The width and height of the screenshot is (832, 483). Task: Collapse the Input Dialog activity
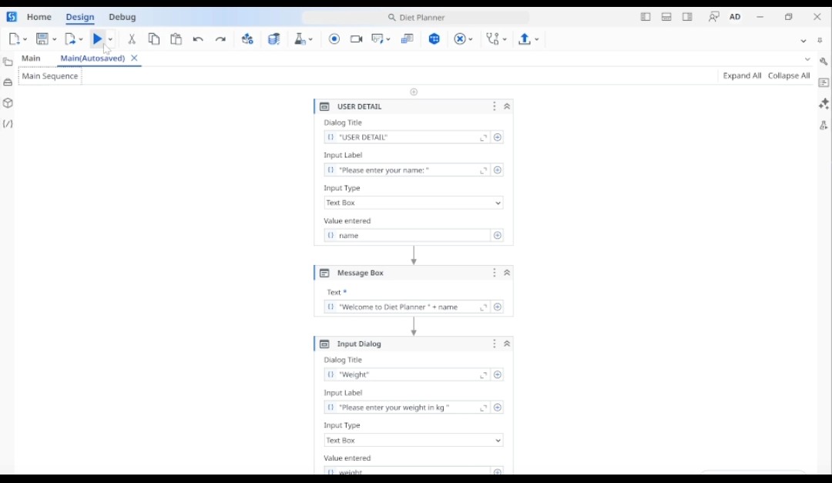[507, 344]
